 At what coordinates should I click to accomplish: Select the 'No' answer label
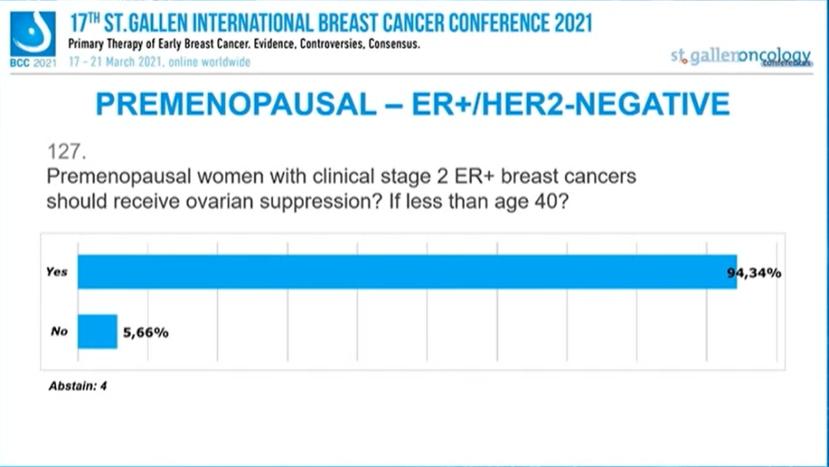[59, 332]
